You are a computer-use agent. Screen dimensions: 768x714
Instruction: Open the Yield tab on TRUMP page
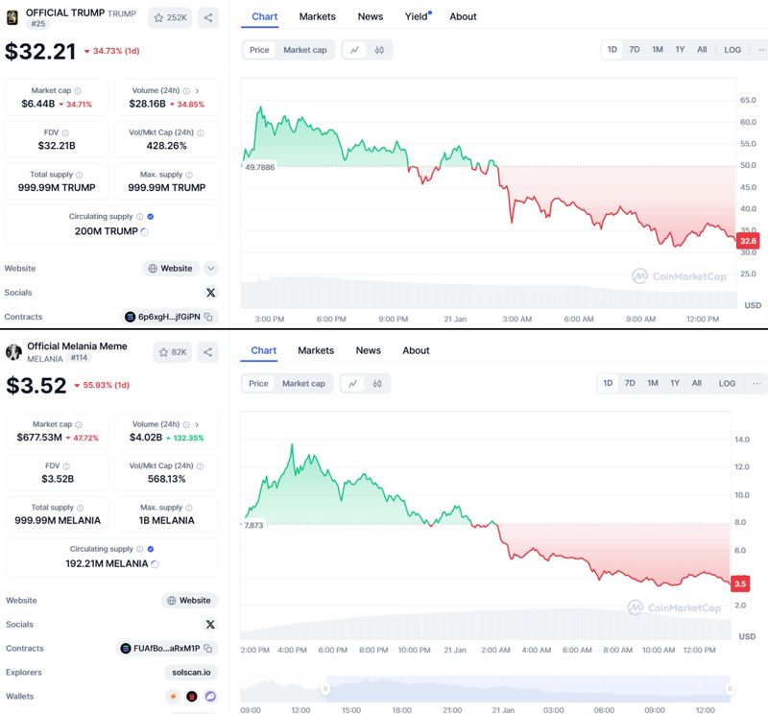[x=417, y=16]
